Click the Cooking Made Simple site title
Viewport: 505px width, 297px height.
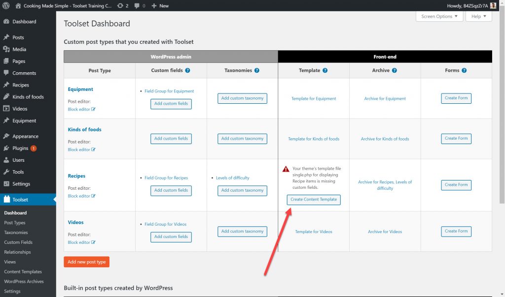(x=68, y=6)
